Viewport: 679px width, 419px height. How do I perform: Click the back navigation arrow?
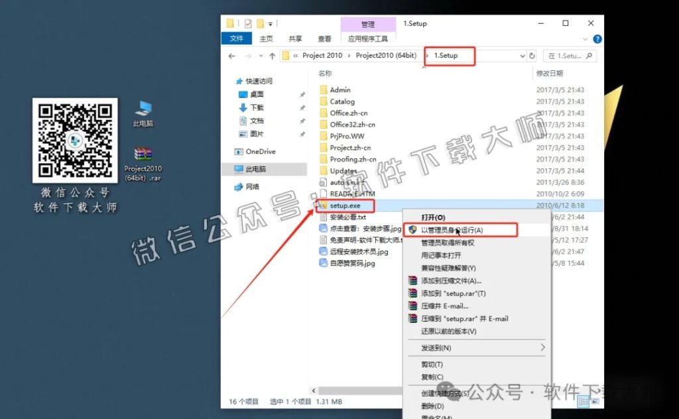(x=231, y=56)
